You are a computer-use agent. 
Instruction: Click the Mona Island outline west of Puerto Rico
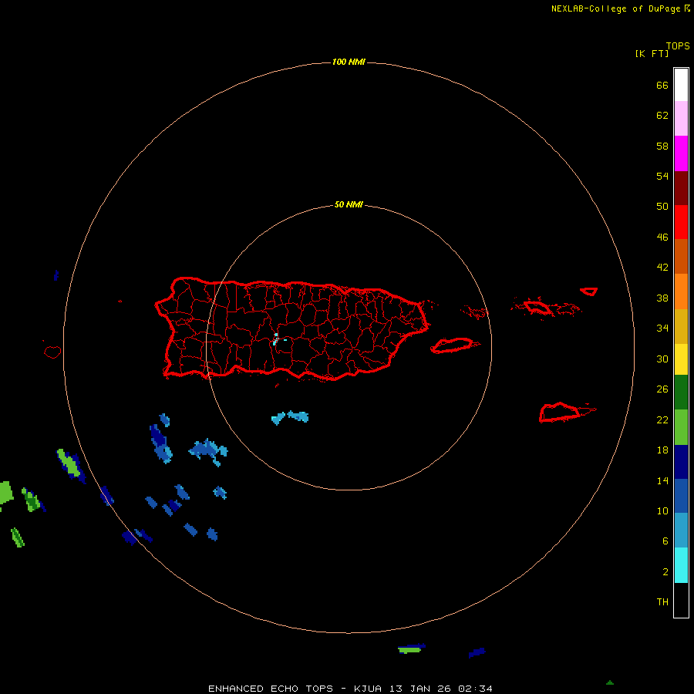click(x=52, y=352)
